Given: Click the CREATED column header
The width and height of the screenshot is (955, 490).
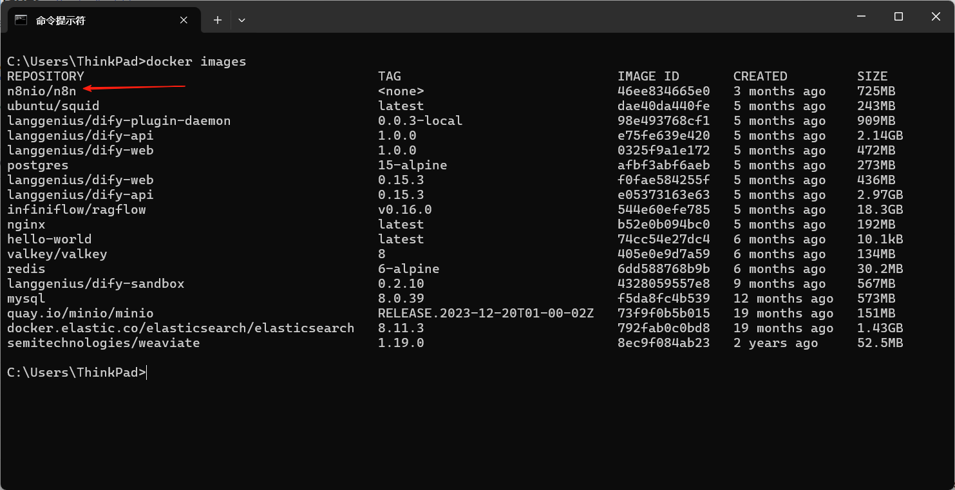Looking at the screenshot, I should tap(761, 77).
